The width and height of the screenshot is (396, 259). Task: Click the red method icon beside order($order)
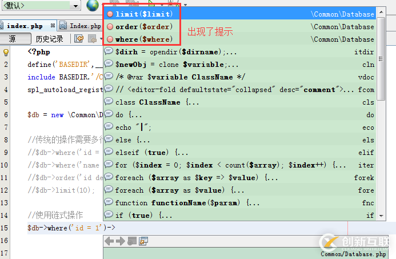pos(110,26)
